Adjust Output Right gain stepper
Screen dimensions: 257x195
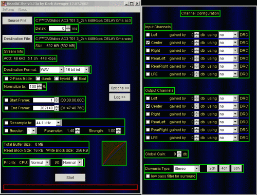tap(197, 114)
